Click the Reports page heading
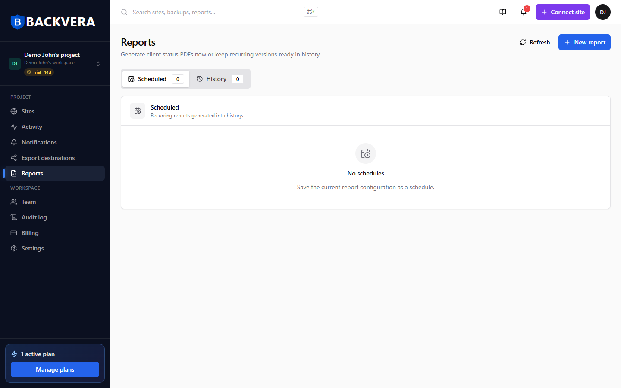The height and width of the screenshot is (388, 621). [x=138, y=42]
